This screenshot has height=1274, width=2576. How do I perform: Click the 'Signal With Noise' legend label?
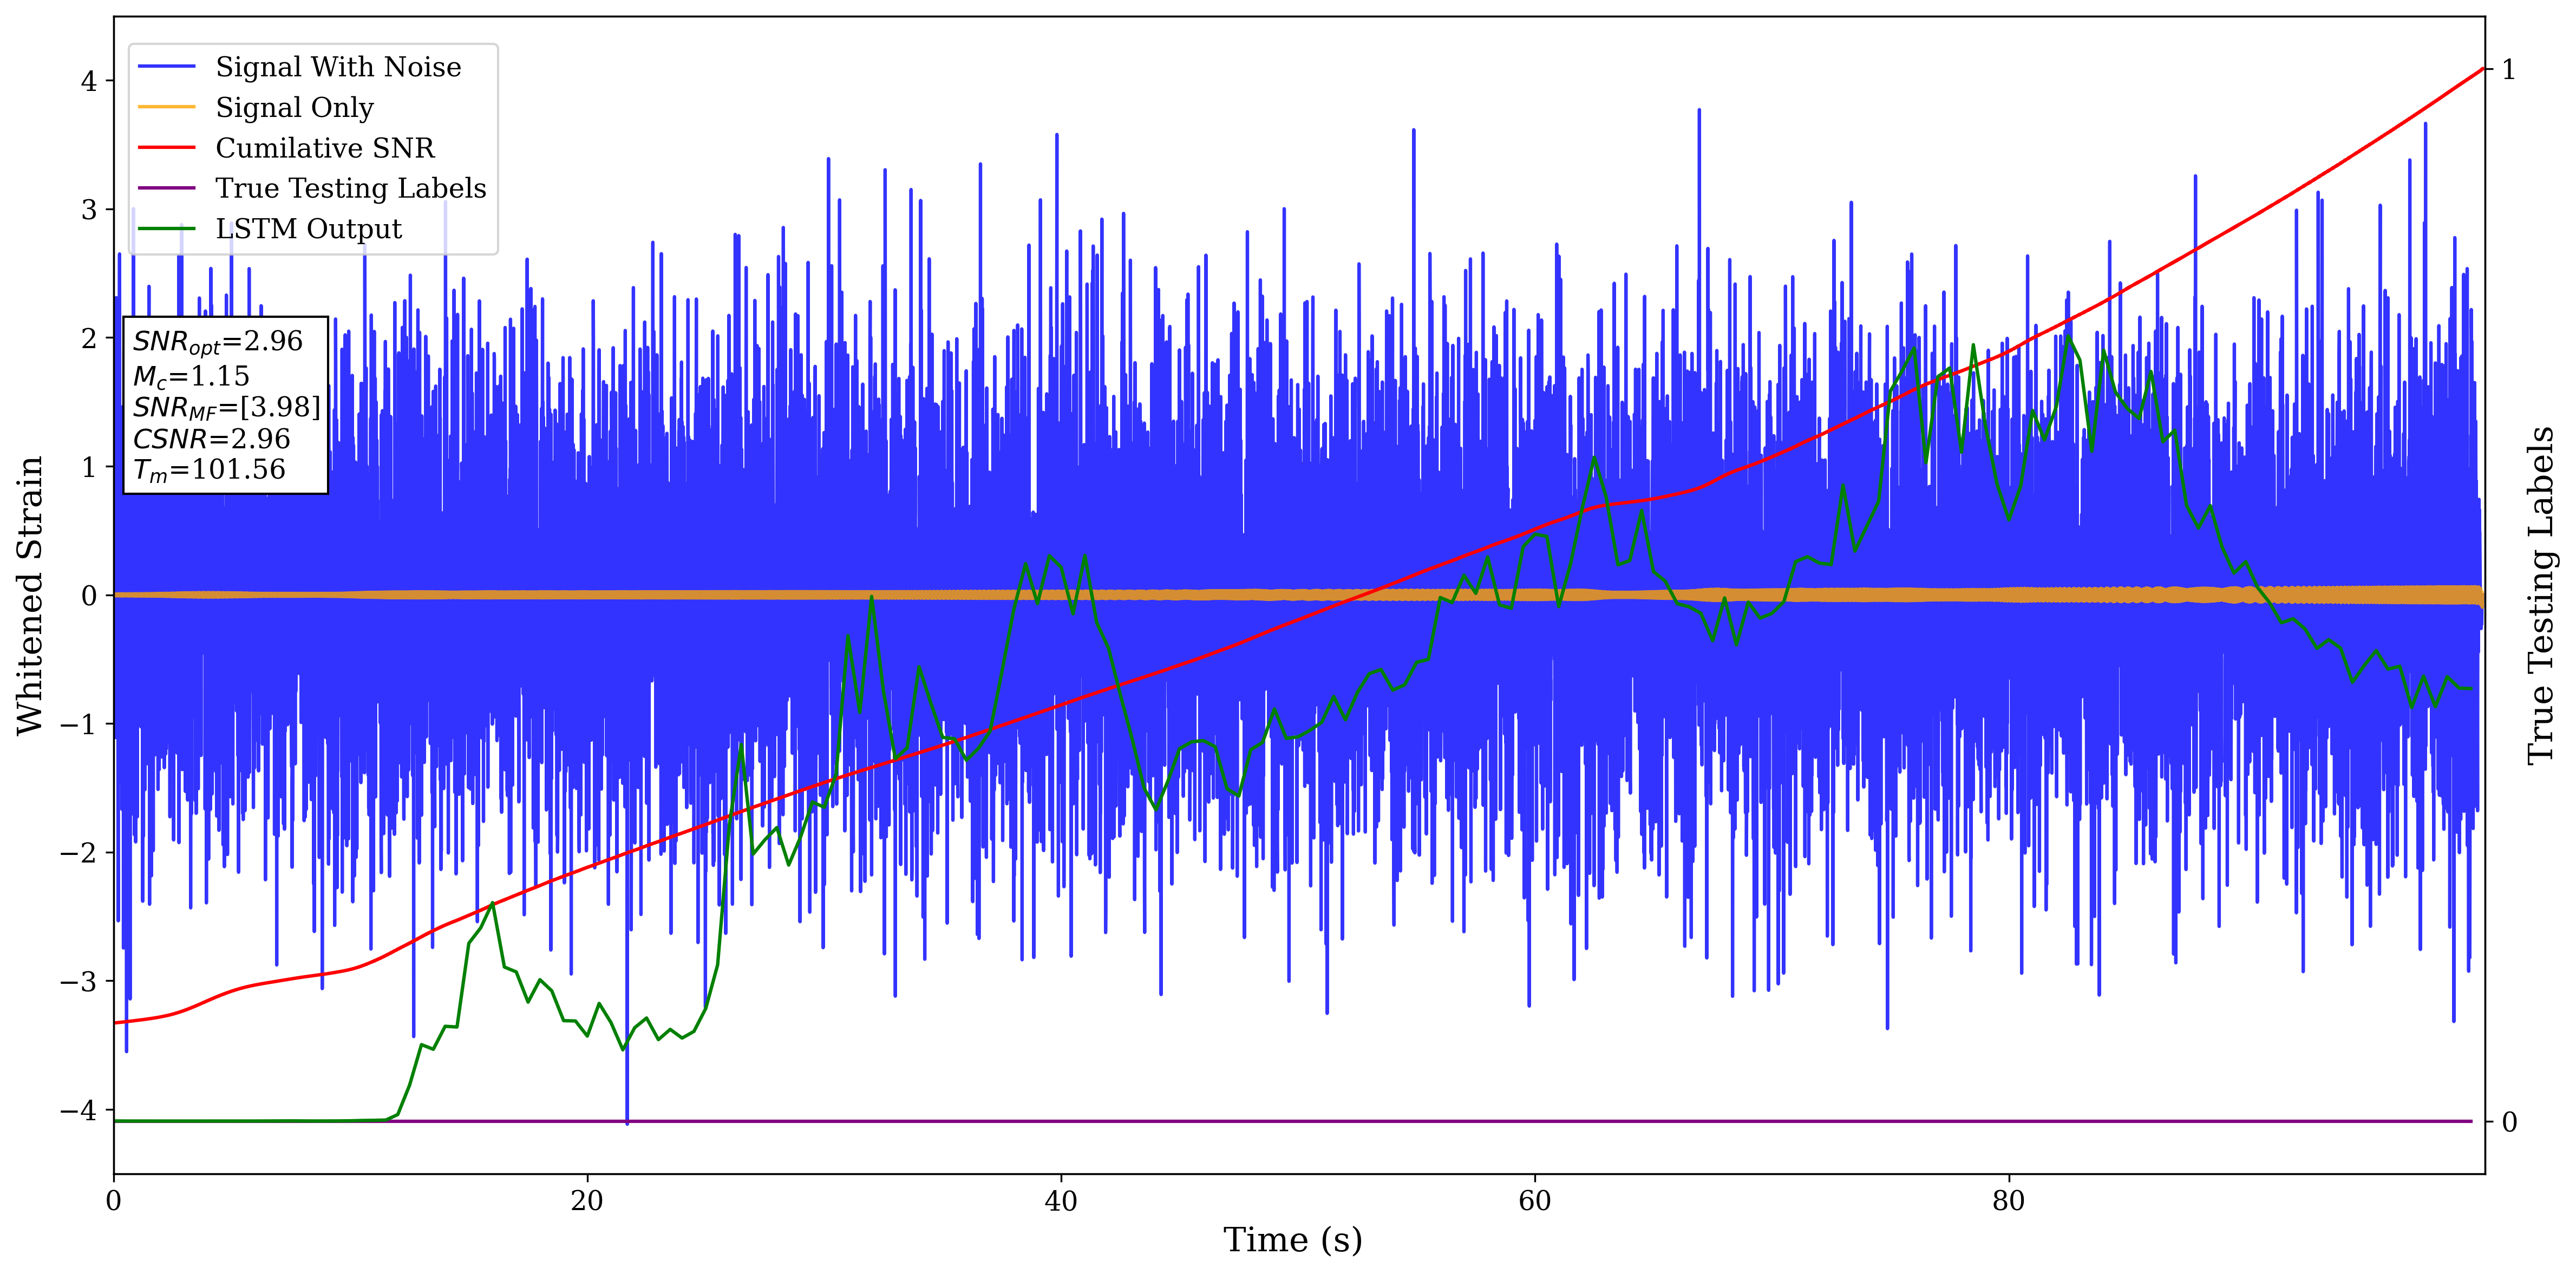tap(338, 67)
